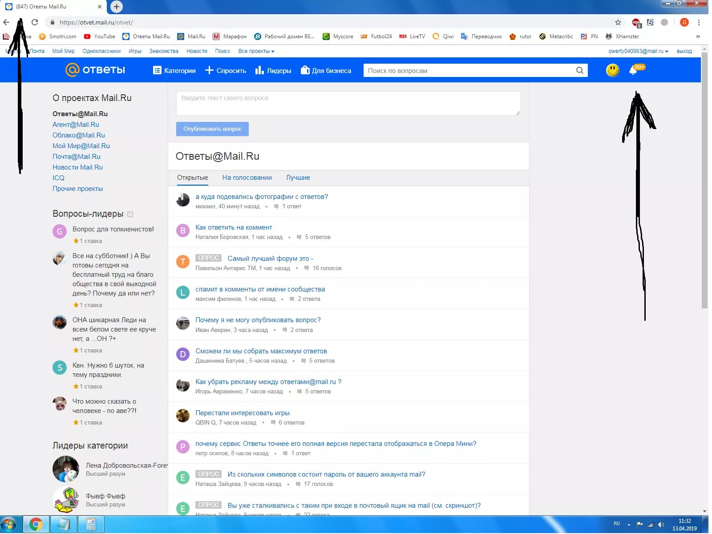Show more bookmarks with the chevron

click(698, 36)
